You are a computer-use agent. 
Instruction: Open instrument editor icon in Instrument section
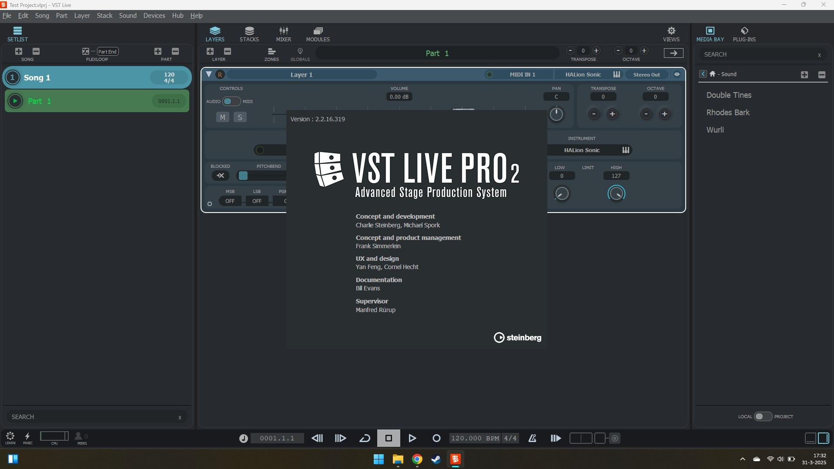[626, 150]
